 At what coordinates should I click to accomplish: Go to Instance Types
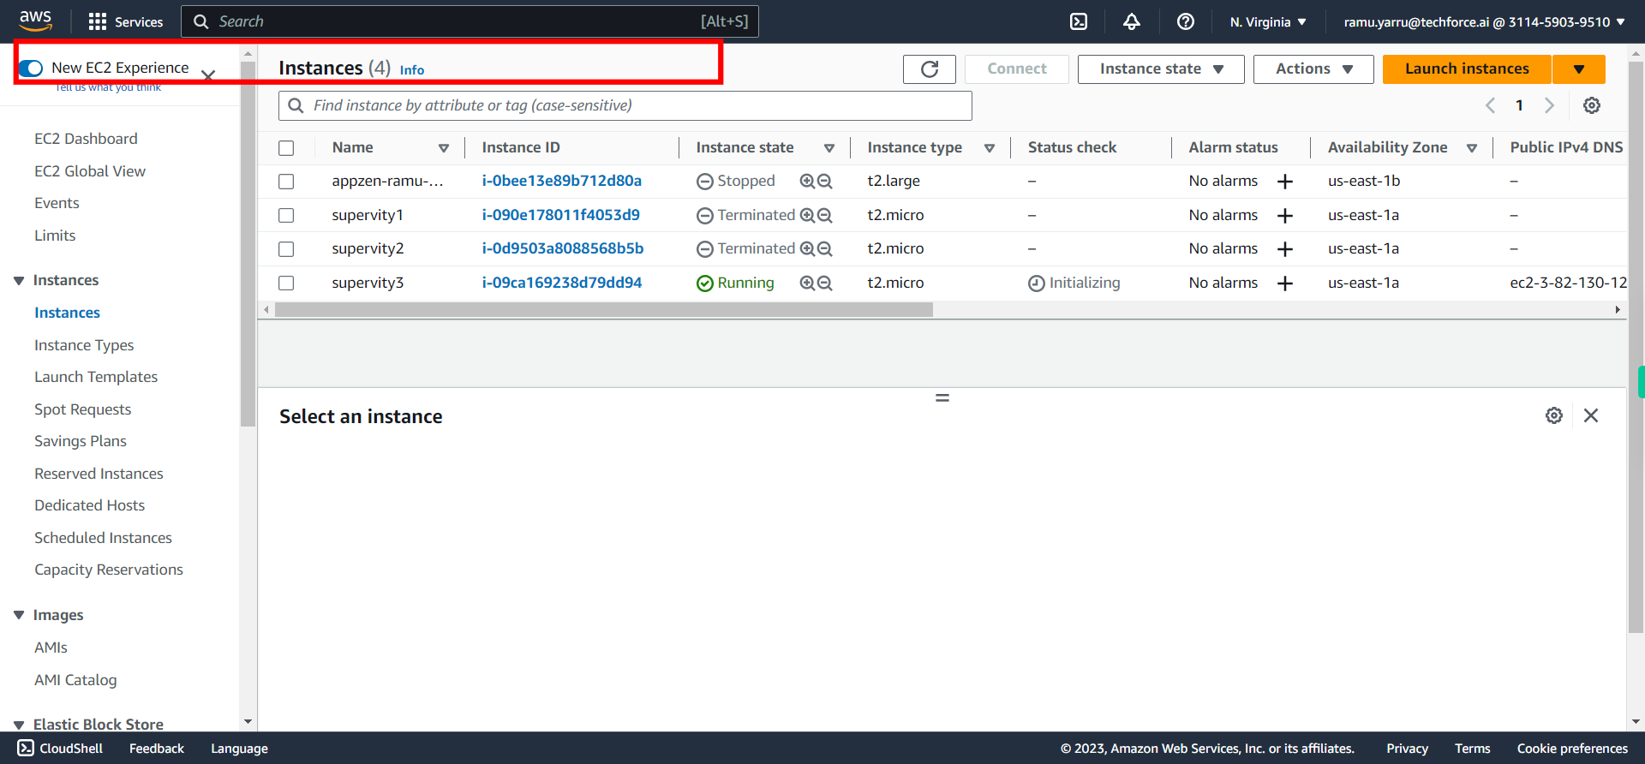point(84,345)
